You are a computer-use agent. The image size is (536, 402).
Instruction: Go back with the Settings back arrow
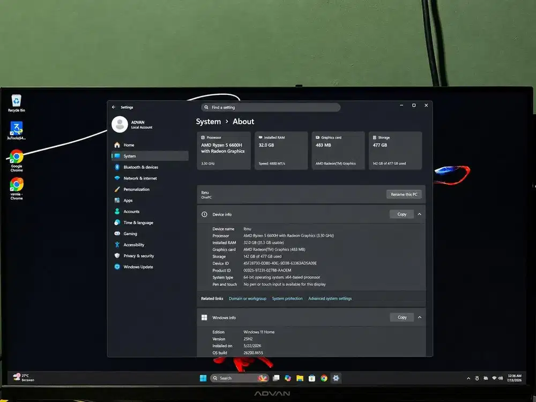[x=114, y=107]
